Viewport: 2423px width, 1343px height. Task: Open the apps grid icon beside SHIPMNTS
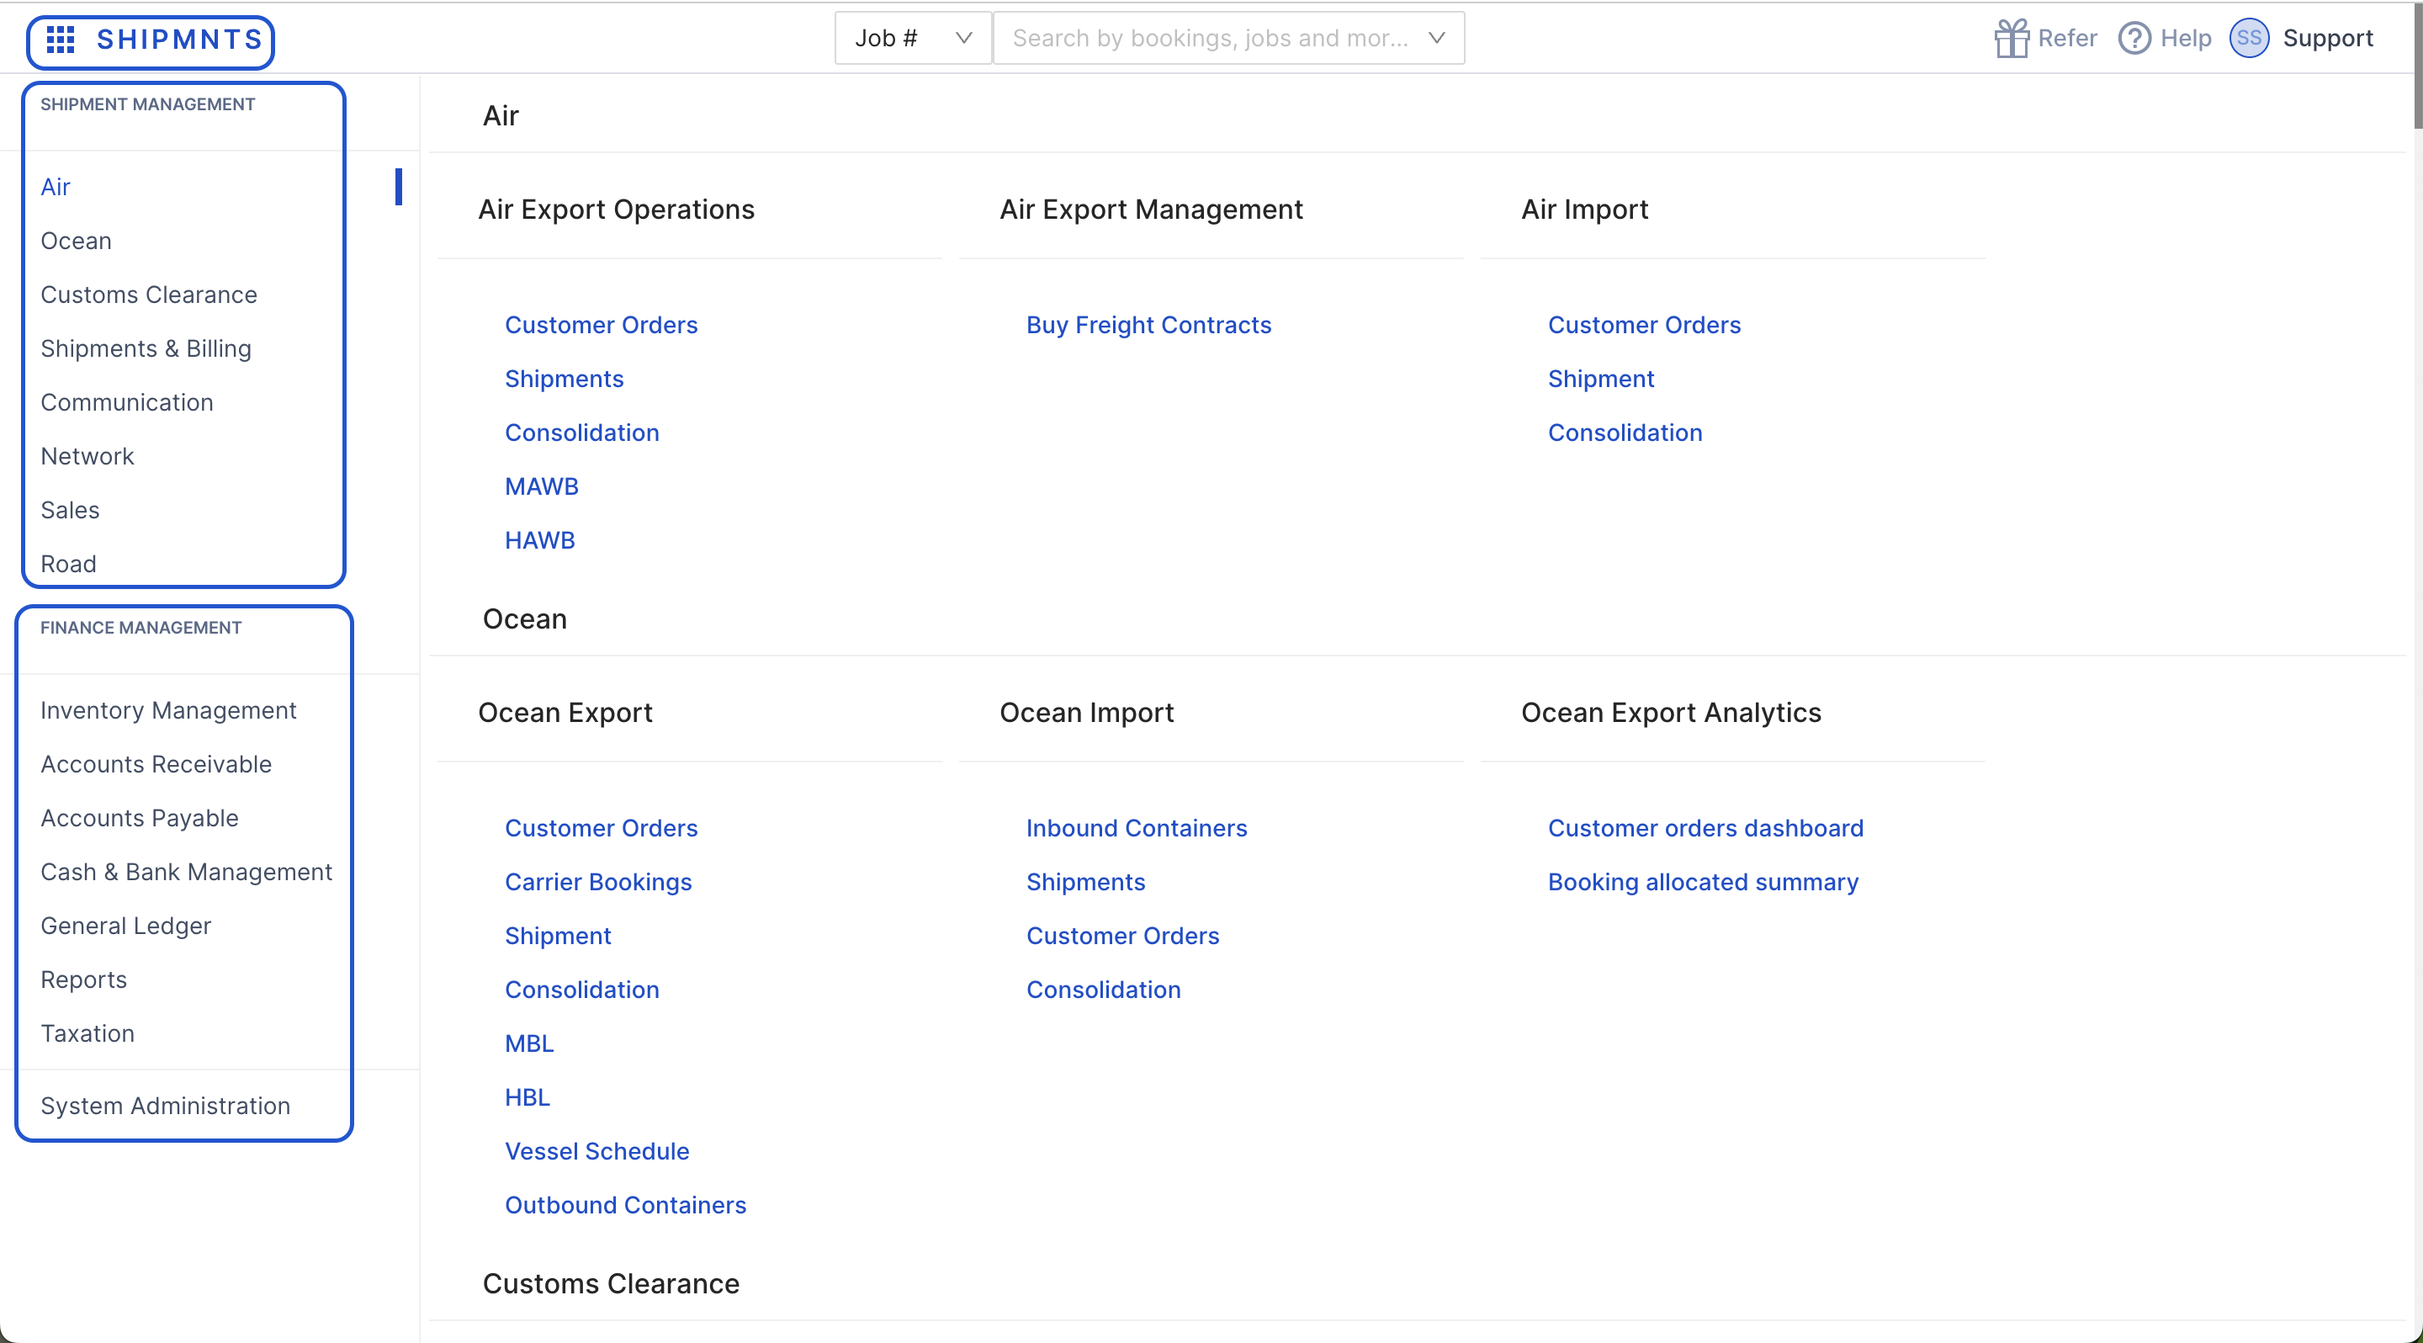pos(61,40)
